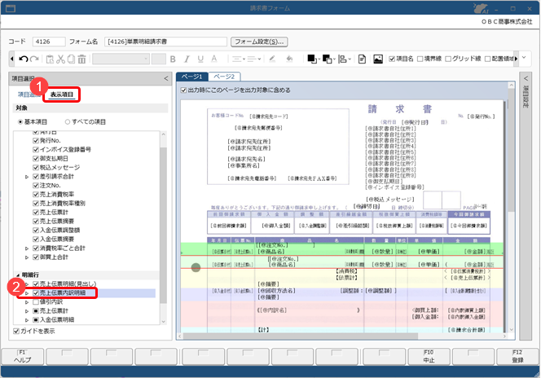Click the insert text document icon

(x=362, y=59)
